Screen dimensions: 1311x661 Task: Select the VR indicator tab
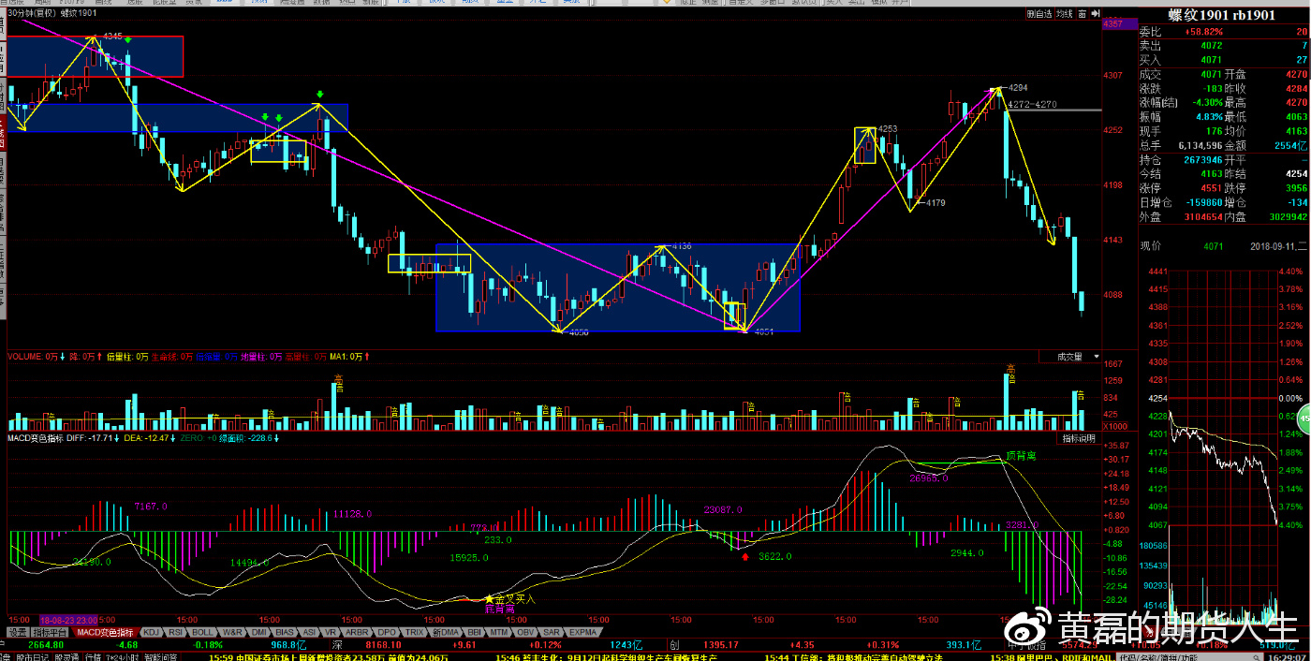click(x=331, y=632)
